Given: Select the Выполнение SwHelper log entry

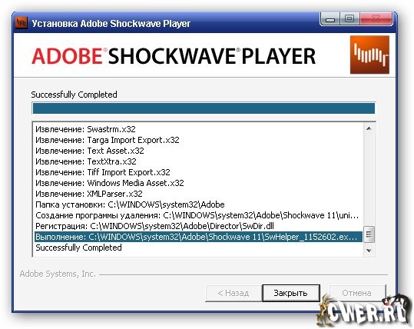Looking at the screenshot, I should (x=198, y=237).
